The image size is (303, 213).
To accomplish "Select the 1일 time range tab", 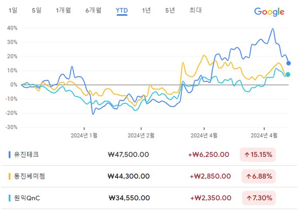I will [13, 10].
